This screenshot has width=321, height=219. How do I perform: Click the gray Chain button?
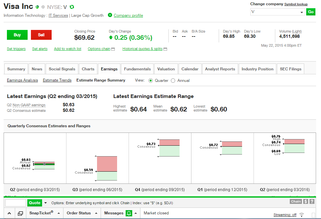coord(296,201)
